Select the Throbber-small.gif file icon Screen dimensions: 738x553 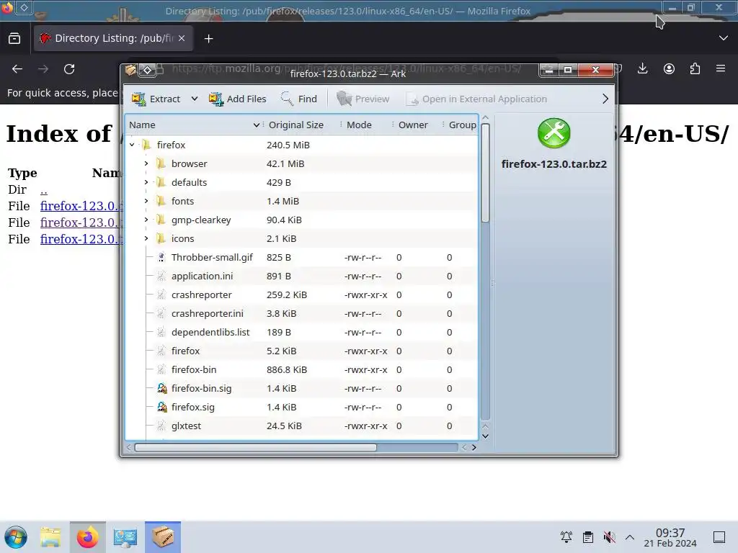pos(161,257)
